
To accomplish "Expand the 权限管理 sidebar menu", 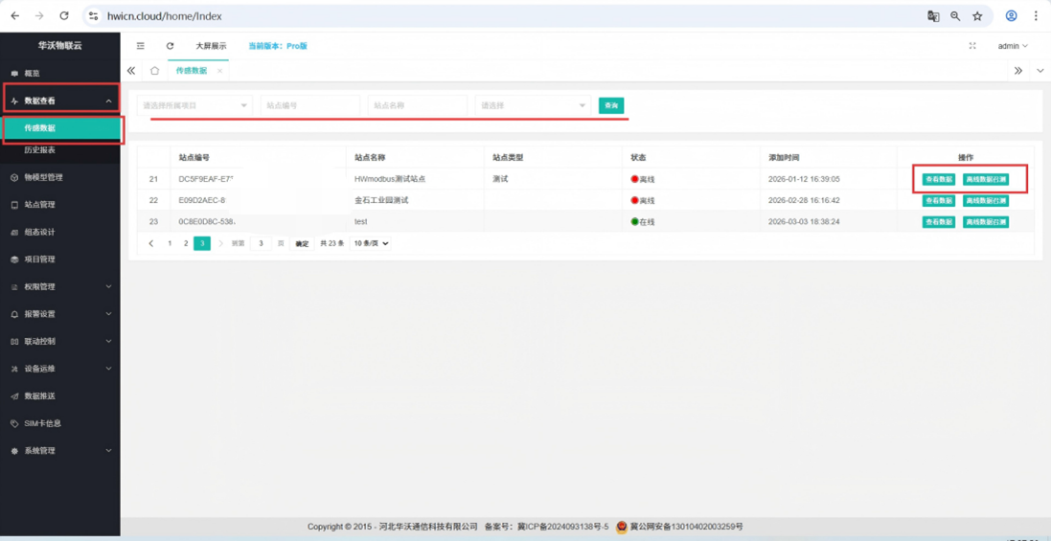I will 59,287.
